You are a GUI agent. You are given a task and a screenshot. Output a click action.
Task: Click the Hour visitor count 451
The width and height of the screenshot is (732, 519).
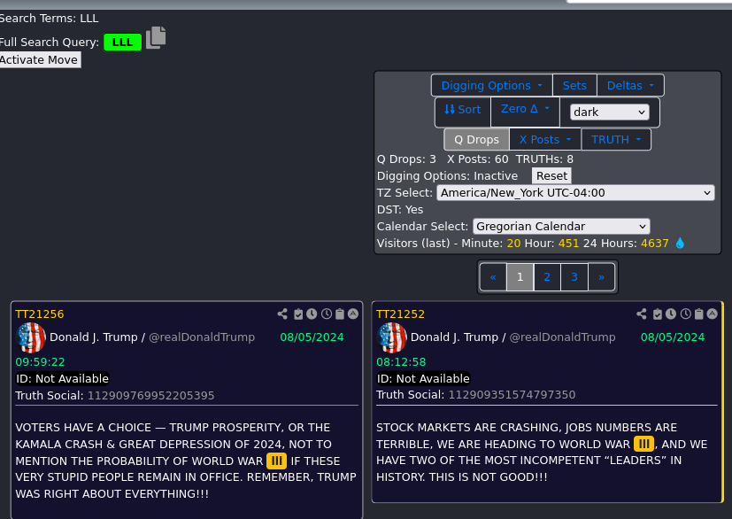(x=568, y=244)
